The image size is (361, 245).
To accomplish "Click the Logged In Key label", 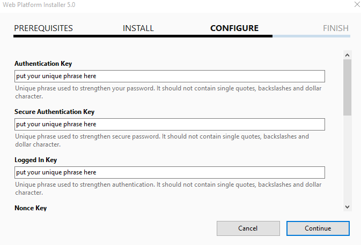I will pos(36,160).
